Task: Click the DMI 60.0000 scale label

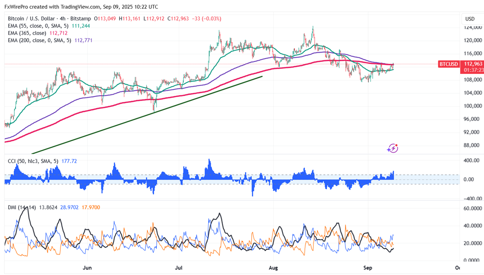Action: click(473, 209)
